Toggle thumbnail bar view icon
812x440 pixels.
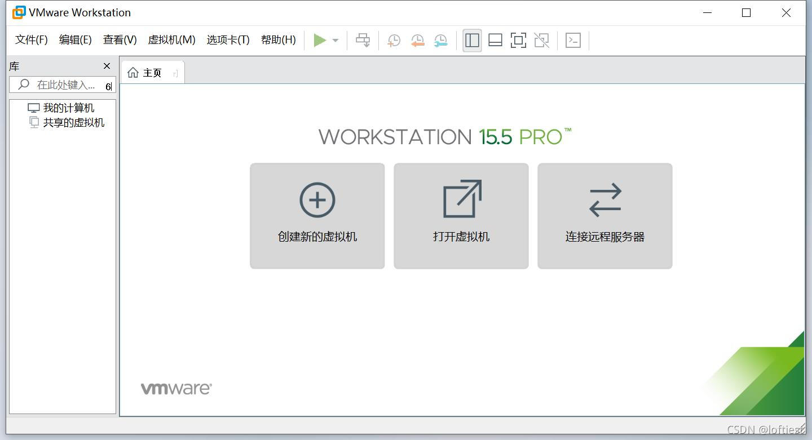coord(495,40)
